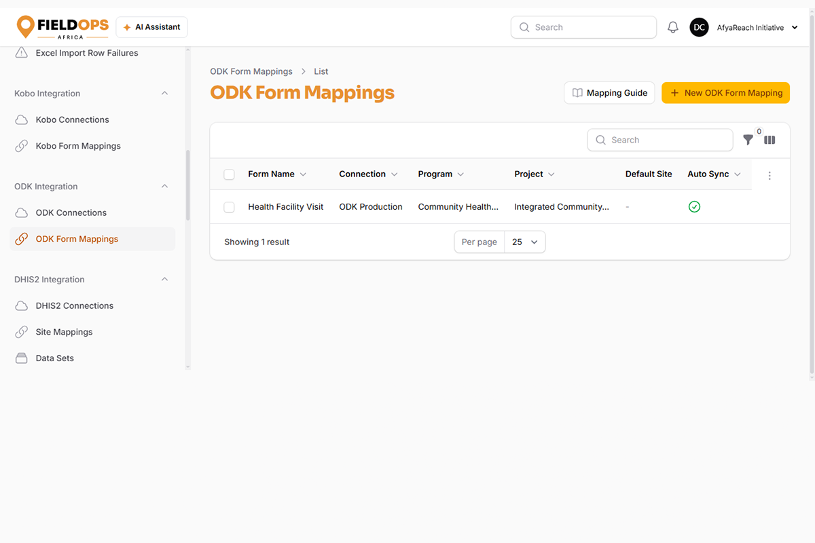Open ODK Form Mappings in sidebar
Image resolution: width=815 pixels, height=543 pixels.
tap(92, 239)
